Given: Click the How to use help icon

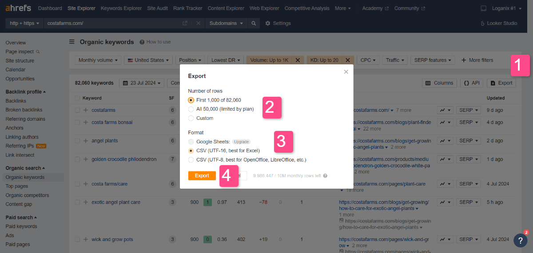Looking at the screenshot, I should [x=142, y=42].
